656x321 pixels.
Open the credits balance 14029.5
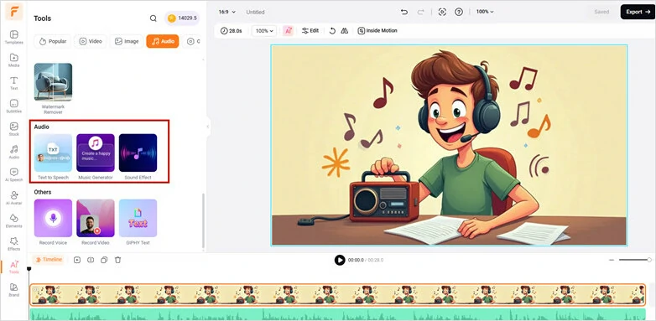pos(182,18)
